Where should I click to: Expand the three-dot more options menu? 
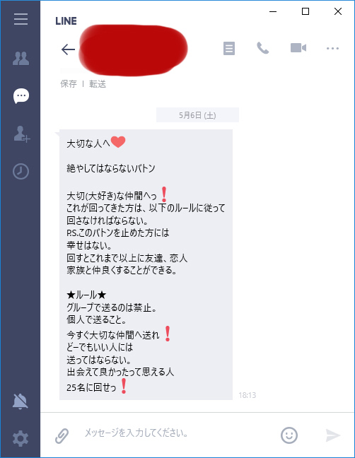pos(332,48)
